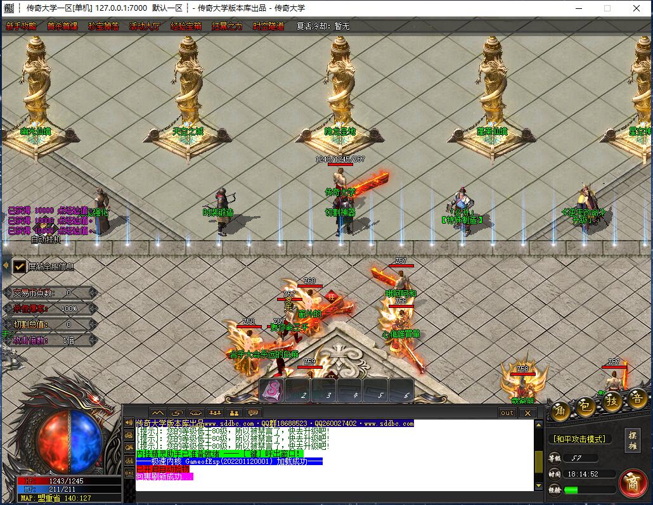
Task: Talk to the 特殊制造 NPC
Action: coord(463,210)
